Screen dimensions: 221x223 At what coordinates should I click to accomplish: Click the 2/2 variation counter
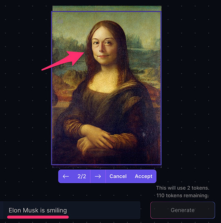click(x=82, y=177)
